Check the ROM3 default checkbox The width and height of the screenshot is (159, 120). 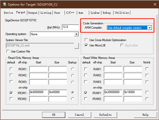[11, 82]
